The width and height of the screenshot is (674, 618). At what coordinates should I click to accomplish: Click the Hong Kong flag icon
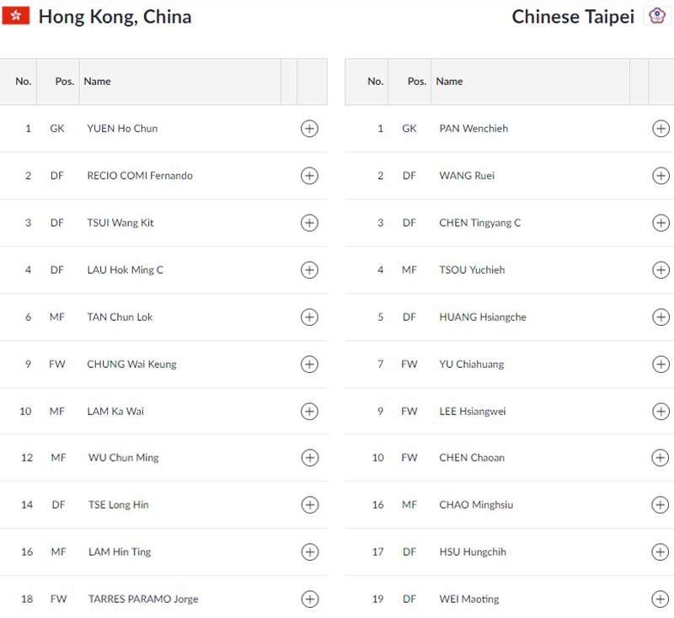click(16, 16)
